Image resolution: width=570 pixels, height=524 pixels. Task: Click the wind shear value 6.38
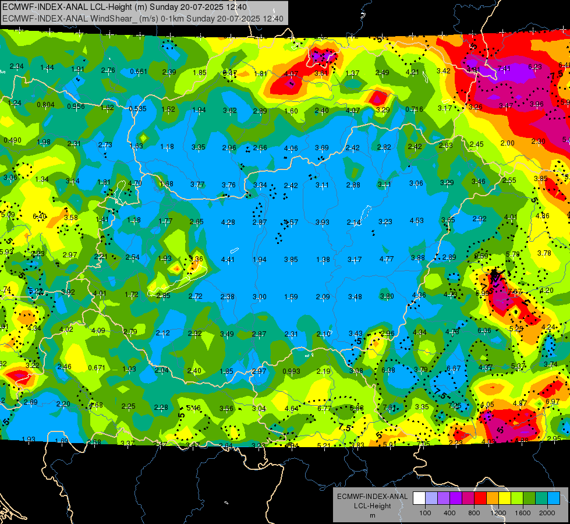click(388, 370)
